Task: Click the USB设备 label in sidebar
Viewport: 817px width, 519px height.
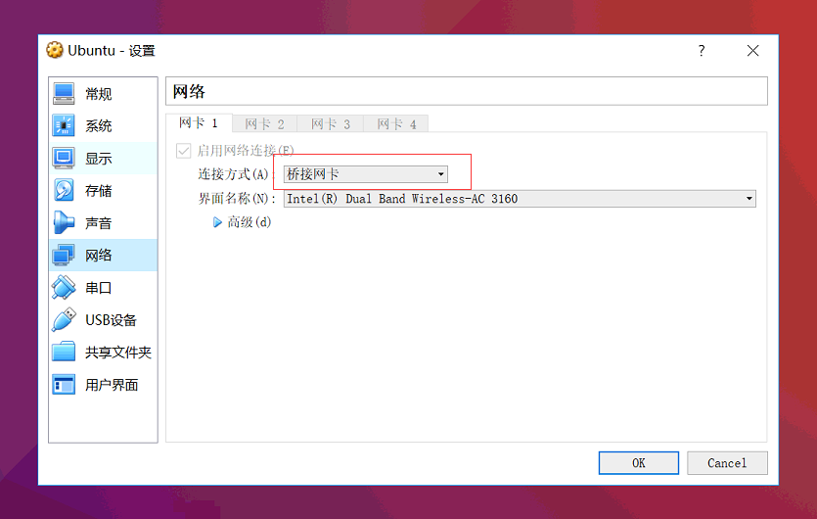Action: click(x=111, y=320)
